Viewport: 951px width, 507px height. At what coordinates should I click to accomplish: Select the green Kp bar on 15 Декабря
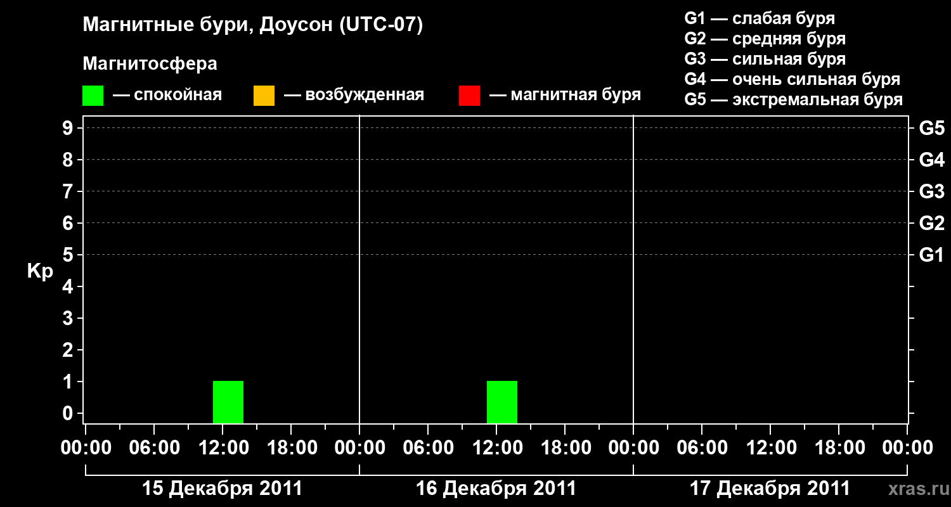[x=228, y=402]
